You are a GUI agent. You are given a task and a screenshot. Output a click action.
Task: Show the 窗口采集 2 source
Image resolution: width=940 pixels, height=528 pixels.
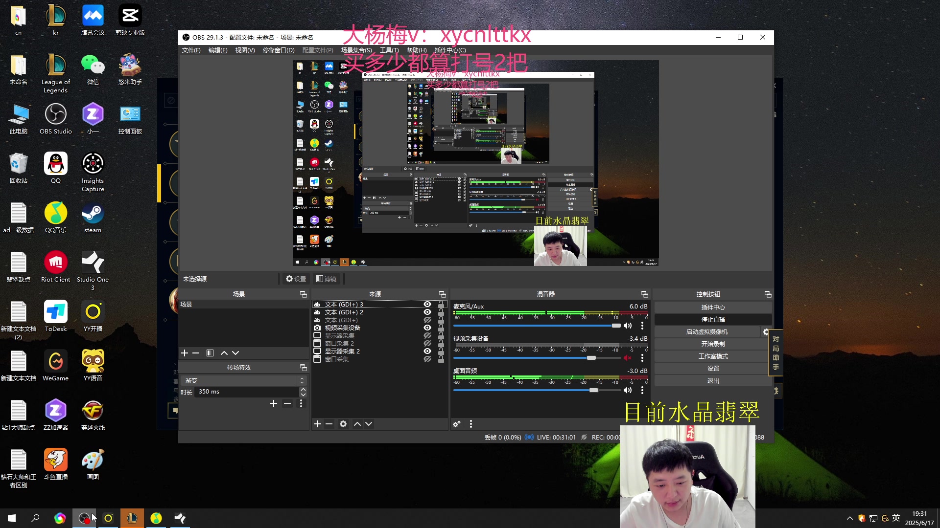point(427,344)
